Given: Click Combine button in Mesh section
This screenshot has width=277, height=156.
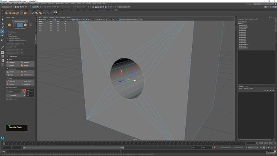Looking at the screenshot, I should pos(13,62).
